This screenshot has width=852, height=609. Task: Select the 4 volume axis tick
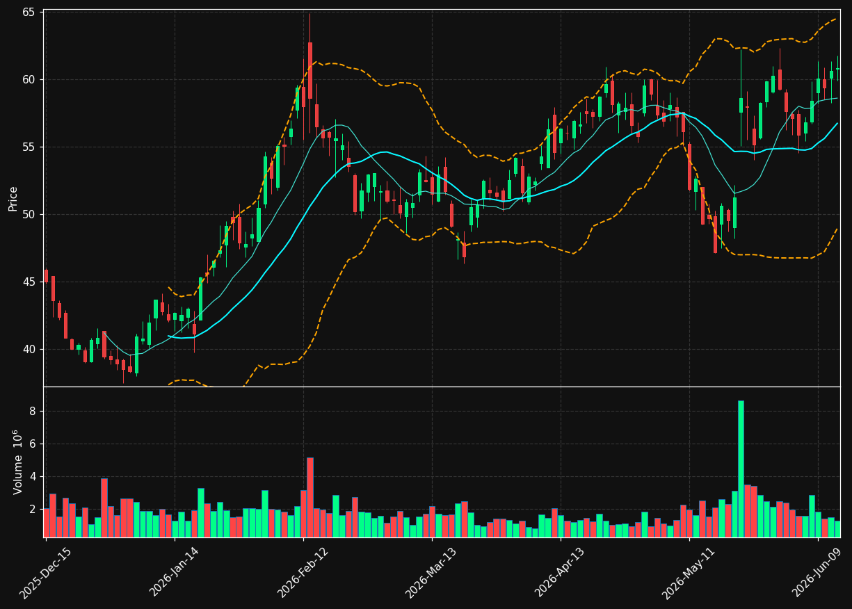(33, 476)
